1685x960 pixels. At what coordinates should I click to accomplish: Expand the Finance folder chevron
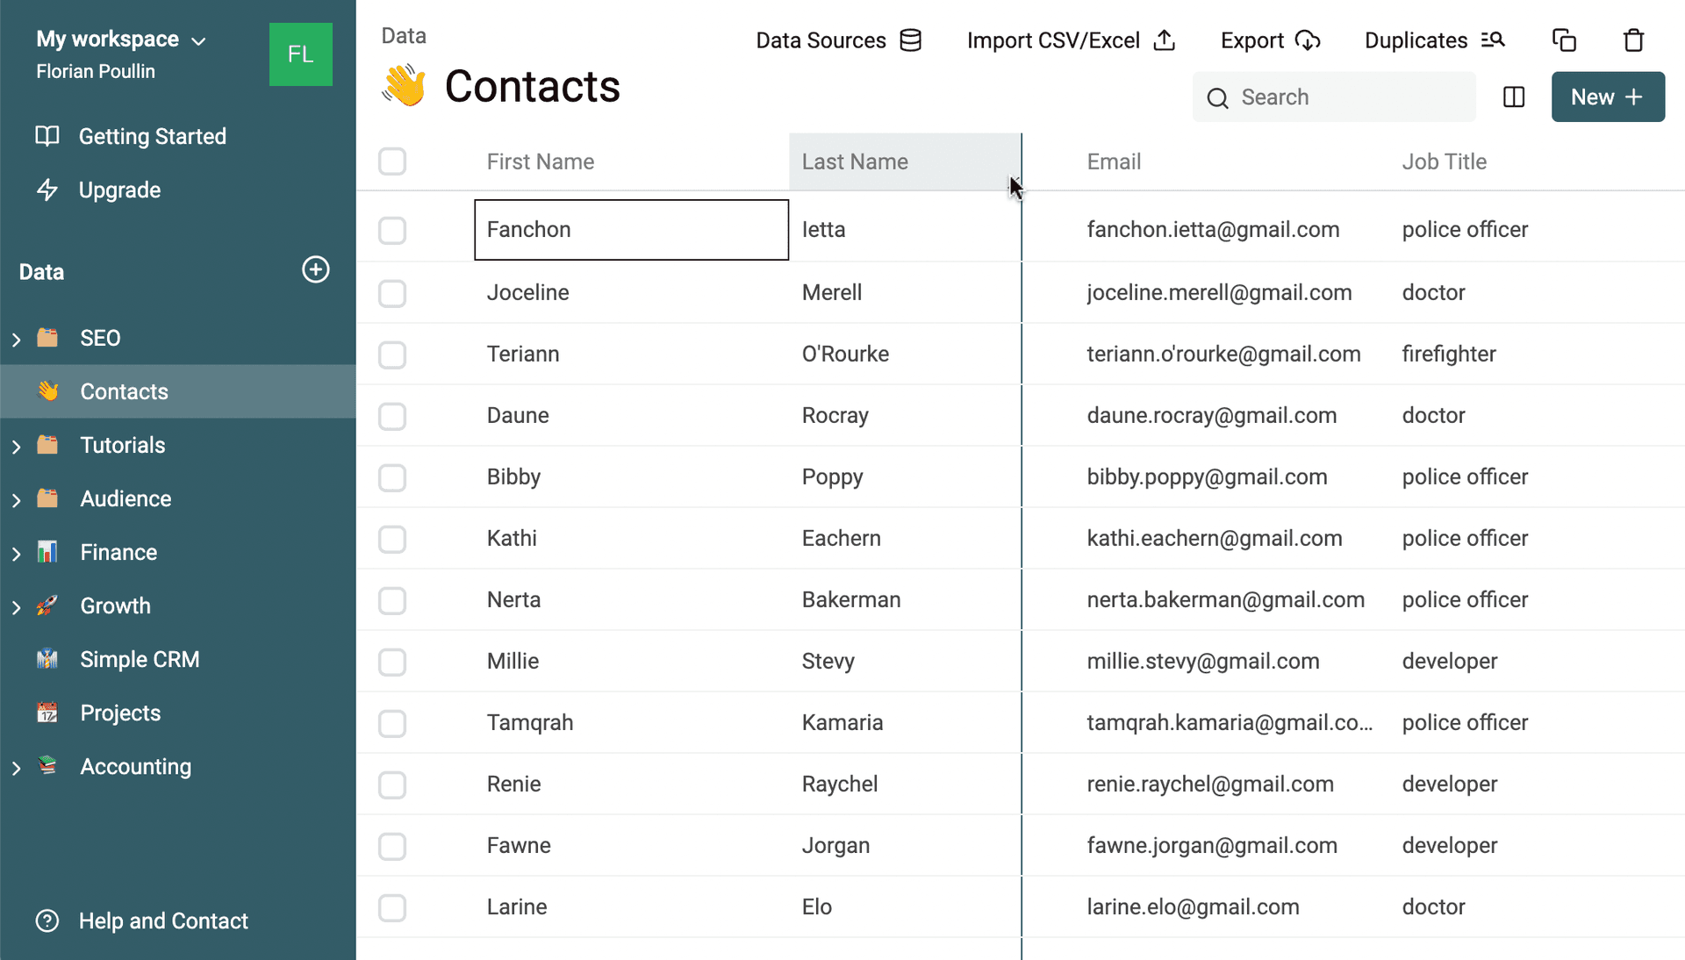pyautogui.click(x=16, y=553)
